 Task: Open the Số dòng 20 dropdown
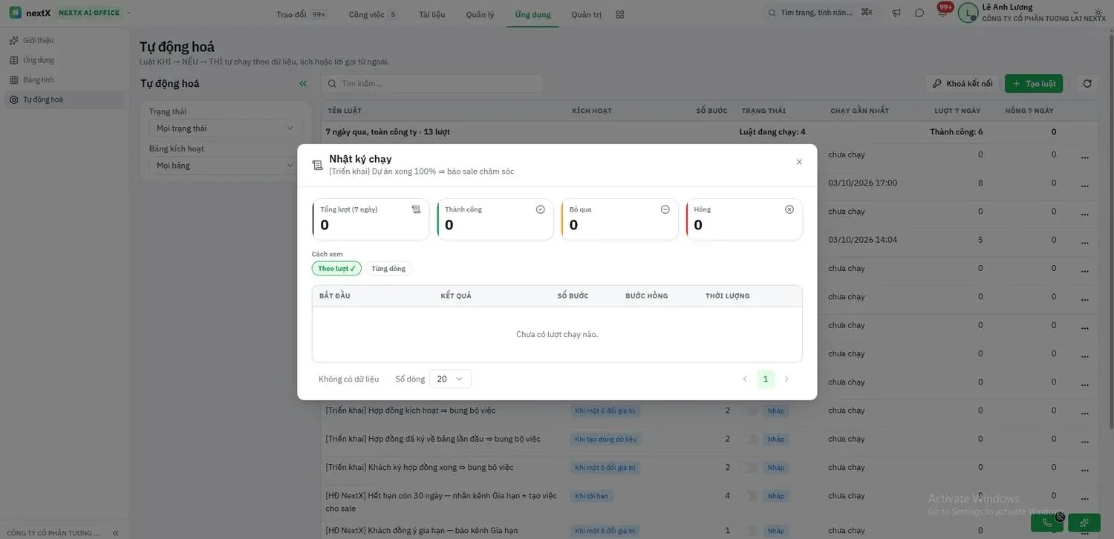point(450,379)
